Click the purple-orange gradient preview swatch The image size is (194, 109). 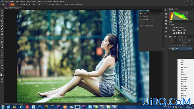click(11, 5)
